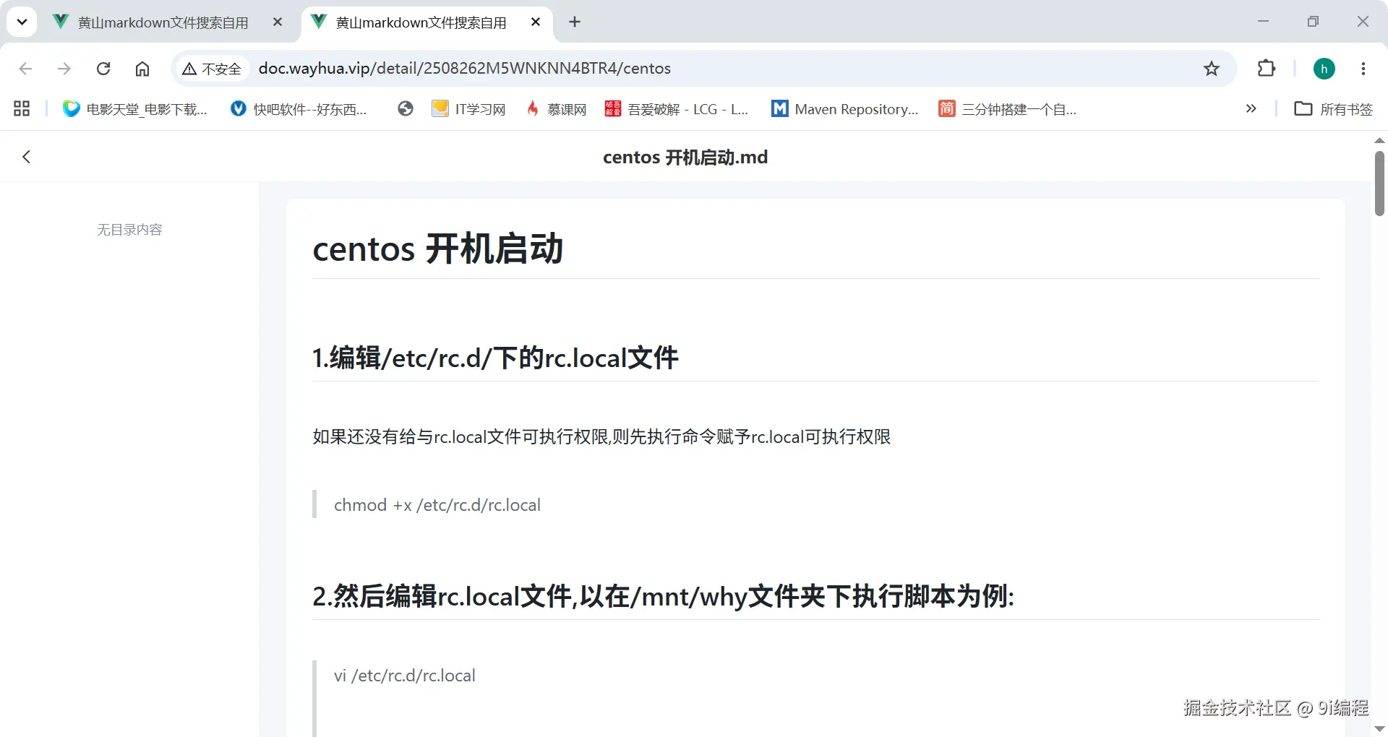The image size is (1388, 737).
Task: Click the centos 开机启动.md title
Action: 685,157
